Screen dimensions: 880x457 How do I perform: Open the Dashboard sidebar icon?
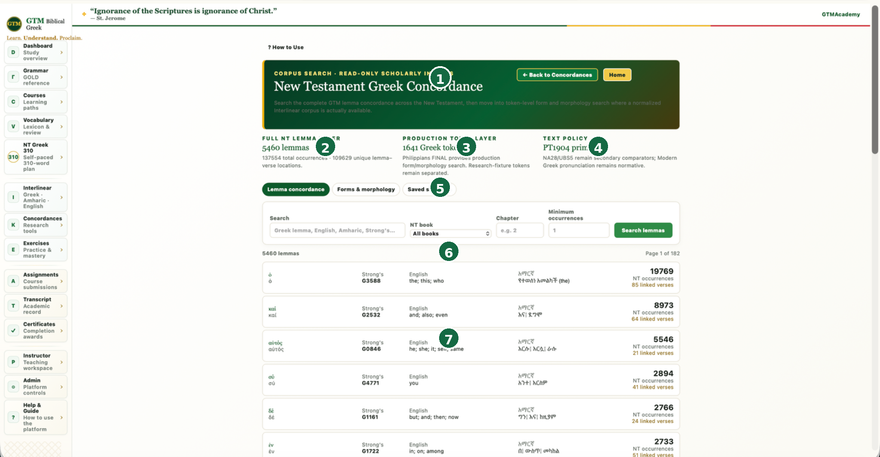(x=13, y=52)
